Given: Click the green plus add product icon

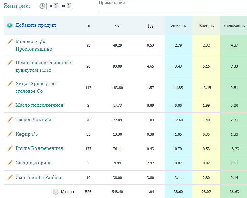Looking at the screenshot, I should 9,25.
